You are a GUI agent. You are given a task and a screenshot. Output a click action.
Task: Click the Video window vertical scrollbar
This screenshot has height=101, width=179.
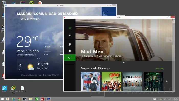(x=173, y=55)
